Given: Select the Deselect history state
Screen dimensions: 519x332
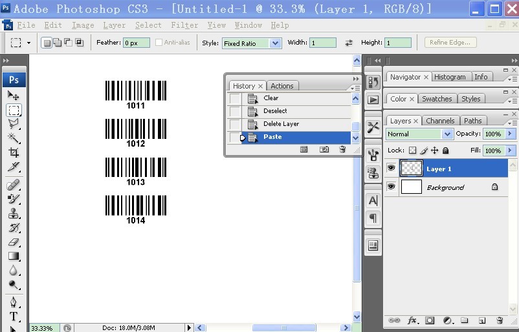Looking at the screenshot, I should point(275,111).
